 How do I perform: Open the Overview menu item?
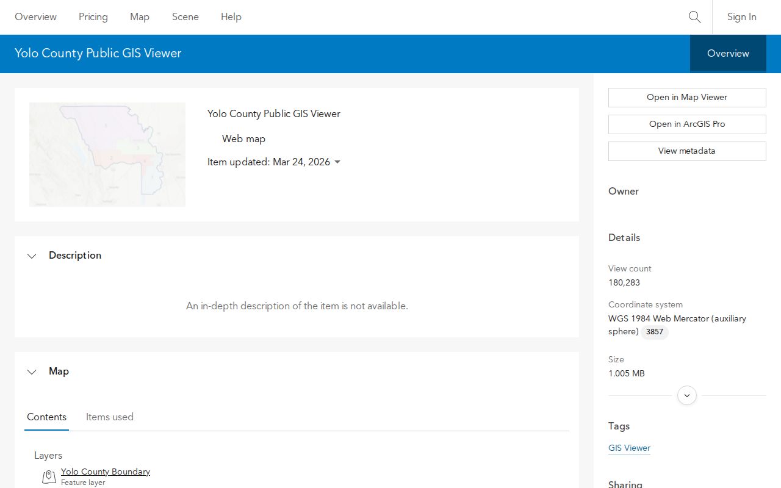click(x=35, y=17)
